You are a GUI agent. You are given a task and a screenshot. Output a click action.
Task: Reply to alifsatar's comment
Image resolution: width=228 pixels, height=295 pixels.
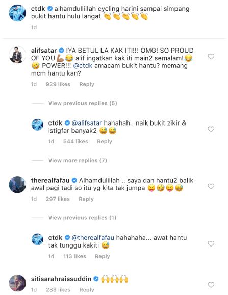point(87,84)
